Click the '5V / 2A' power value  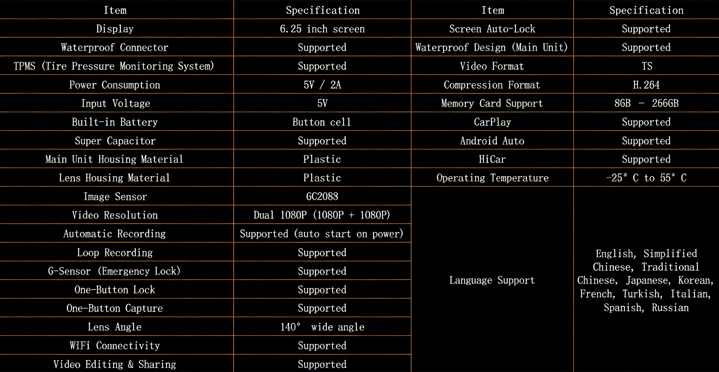point(322,85)
